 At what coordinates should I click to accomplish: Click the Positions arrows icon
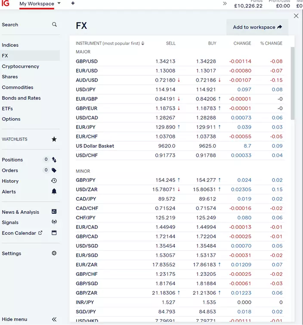pos(54,159)
